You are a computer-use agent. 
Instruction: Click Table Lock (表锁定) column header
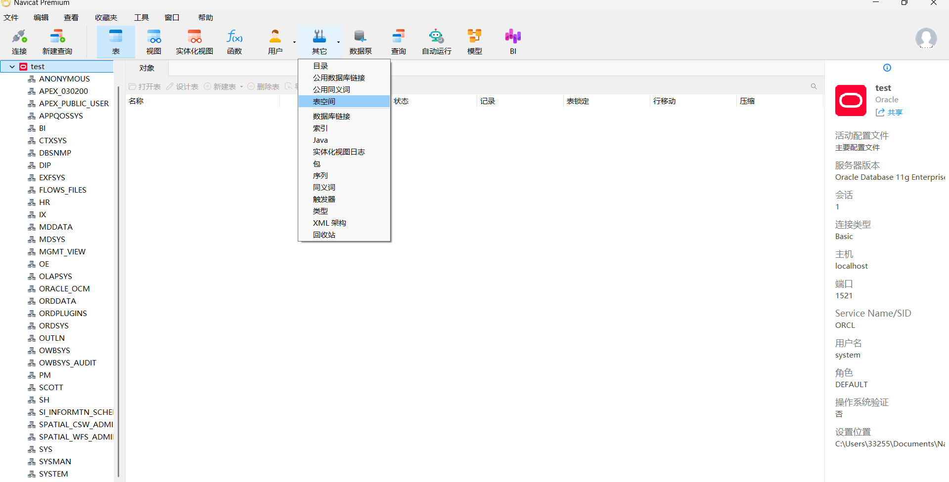point(607,101)
